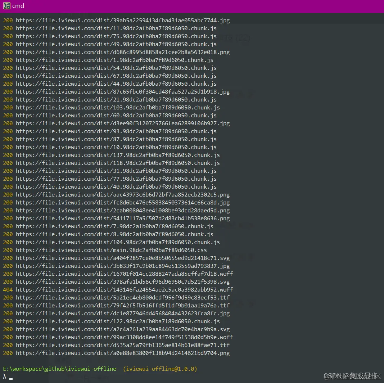384x383 pixels.
Task: Click URL ending dc1e877946dd4568404a432623fca8fc.jpg
Action: (x=123, y=314)
